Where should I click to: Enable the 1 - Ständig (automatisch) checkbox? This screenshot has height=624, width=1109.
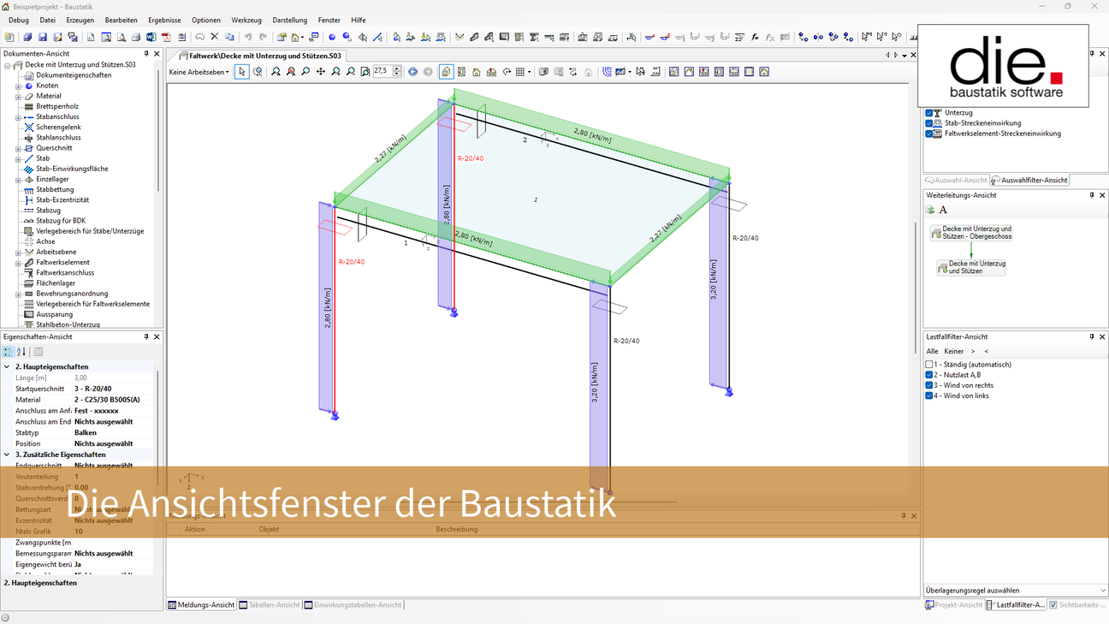929,365
